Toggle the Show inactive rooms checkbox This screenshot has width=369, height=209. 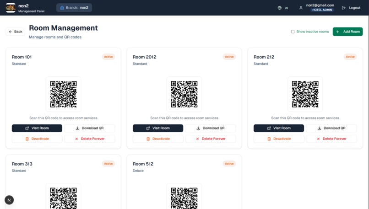tap(293, 32)
